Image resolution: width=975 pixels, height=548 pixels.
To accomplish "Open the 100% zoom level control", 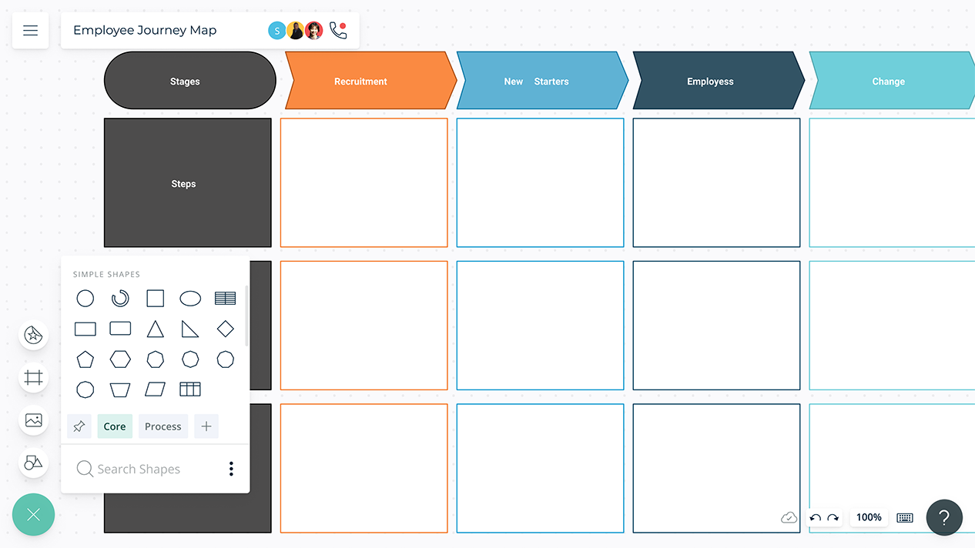I will pos(869,517).
